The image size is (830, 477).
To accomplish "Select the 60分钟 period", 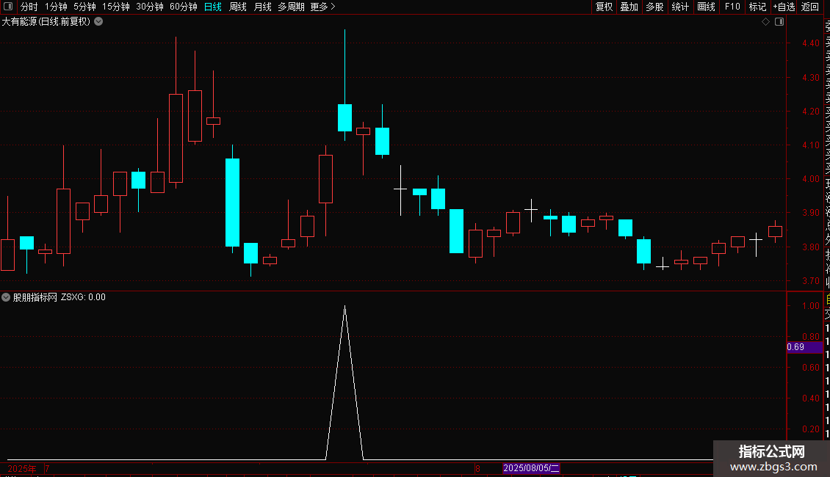I will 184,7.
